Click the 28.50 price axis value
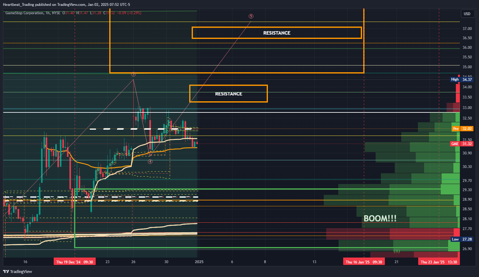Screen dimensions: 479x277 pyautogui.click(x=467, y=209)
